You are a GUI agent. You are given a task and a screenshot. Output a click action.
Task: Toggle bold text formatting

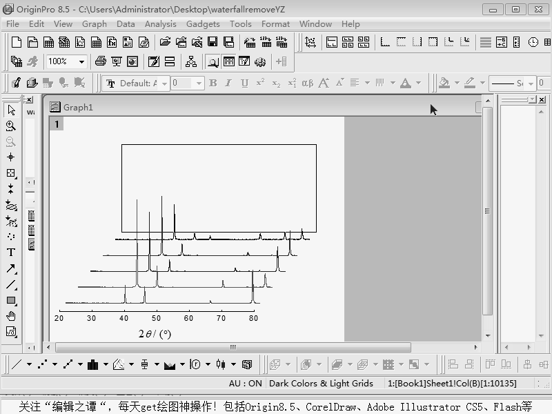tap(213, 83)
